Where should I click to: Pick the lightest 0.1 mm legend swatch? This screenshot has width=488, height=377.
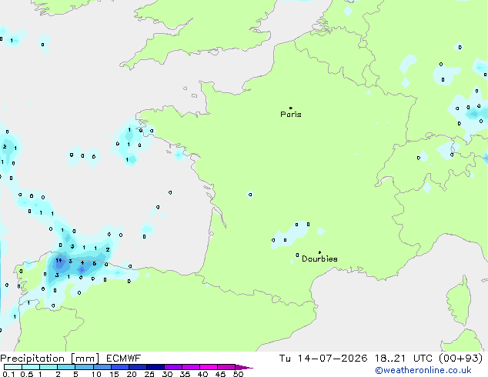click(x=13, y=367)
